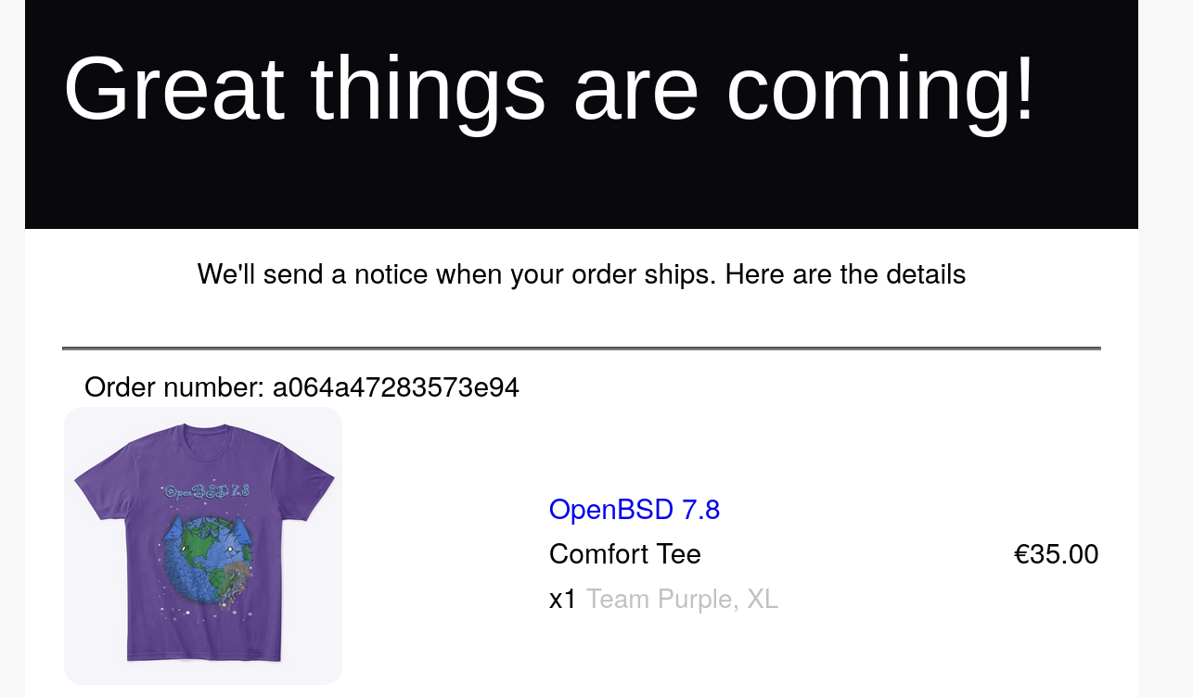1193x697 pixels.
Task: Click the x1 quantity indicator
Action: (562, 600)
